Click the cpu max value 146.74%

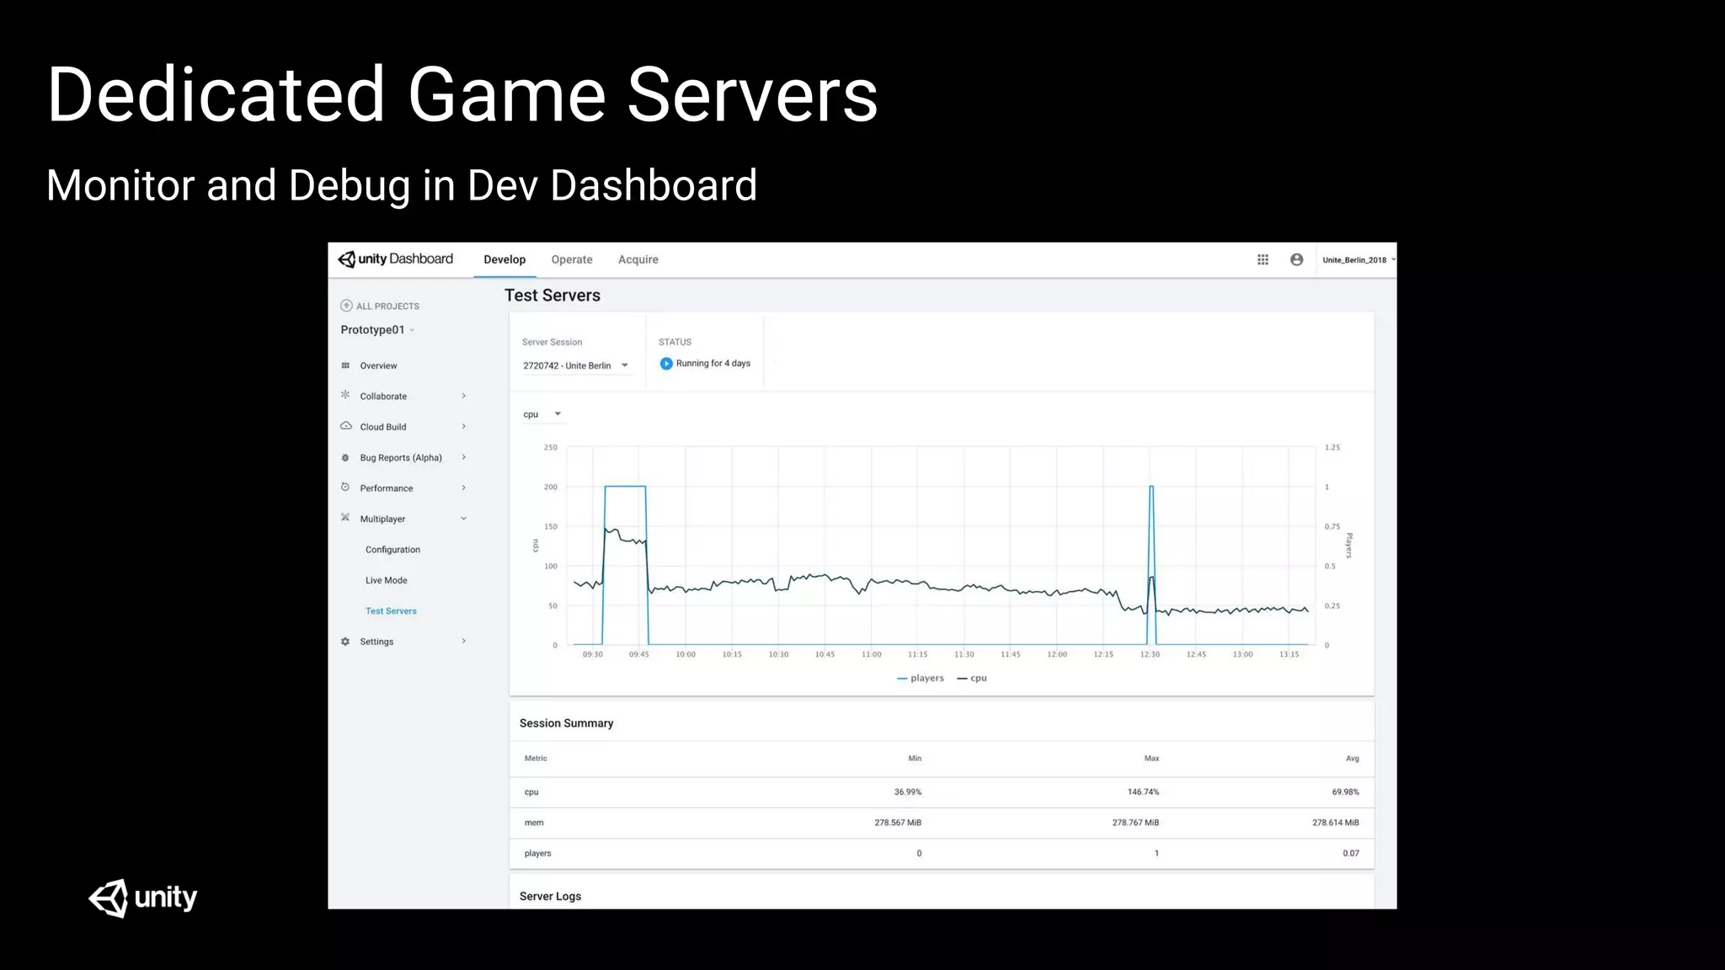(x=1143, y=792)
